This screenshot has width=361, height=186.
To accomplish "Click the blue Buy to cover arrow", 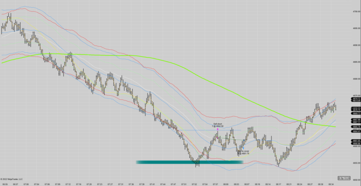I will [243, 148].
